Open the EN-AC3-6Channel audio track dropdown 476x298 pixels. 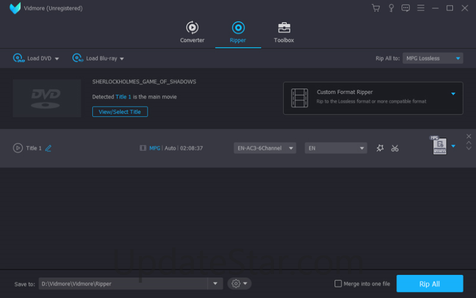click(x=265, y=148)
